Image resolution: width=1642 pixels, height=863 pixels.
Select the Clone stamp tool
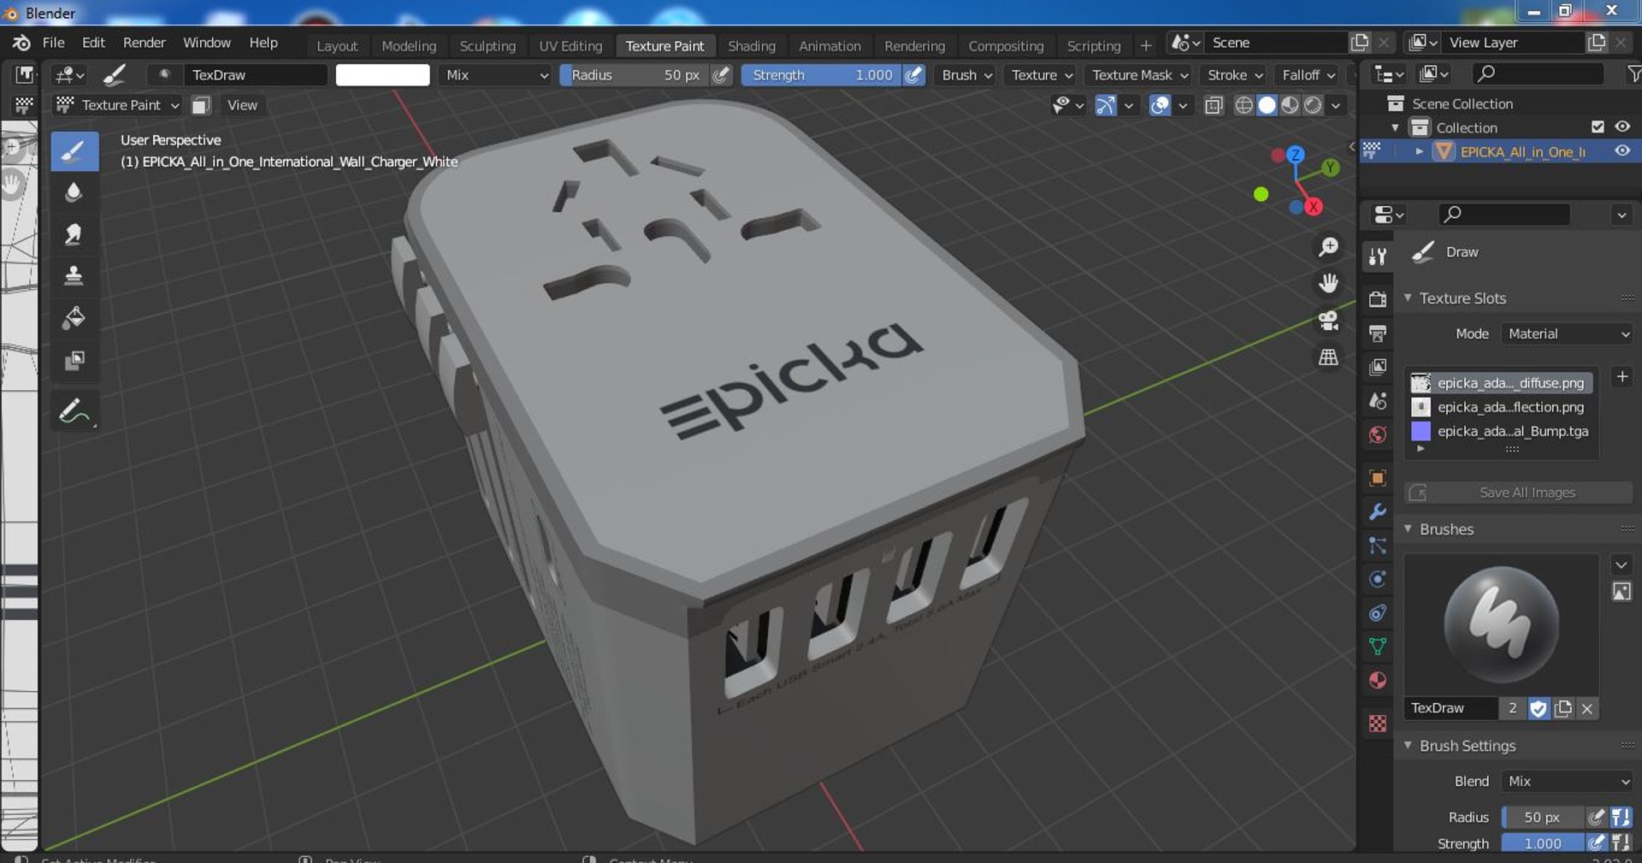point(74,276)
